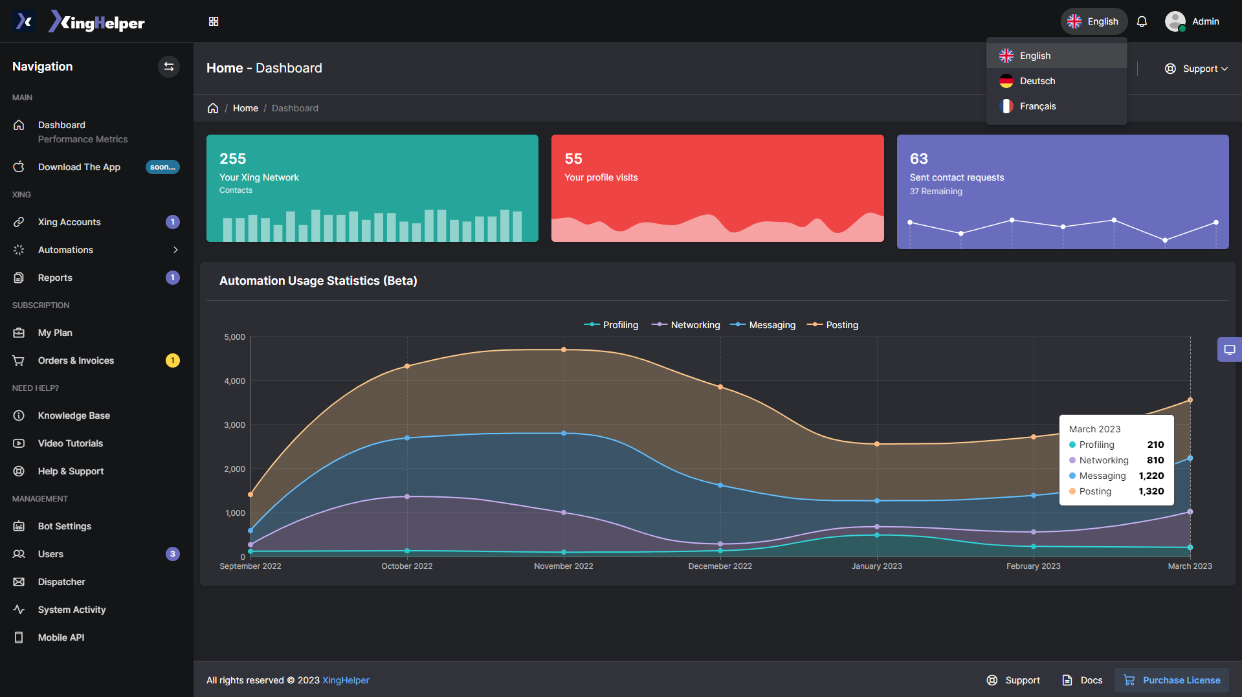Viewport: 1242px width, 697px height.
Task: Expand the Automations submenu chevron
Action: [x=175, y=250]
